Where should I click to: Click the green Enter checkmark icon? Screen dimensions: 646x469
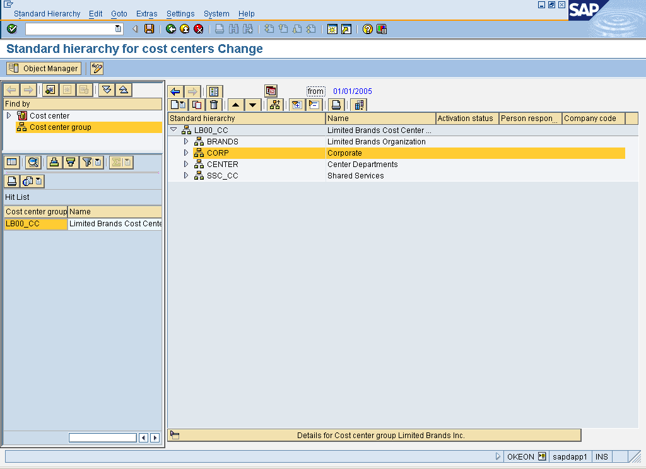12,29
